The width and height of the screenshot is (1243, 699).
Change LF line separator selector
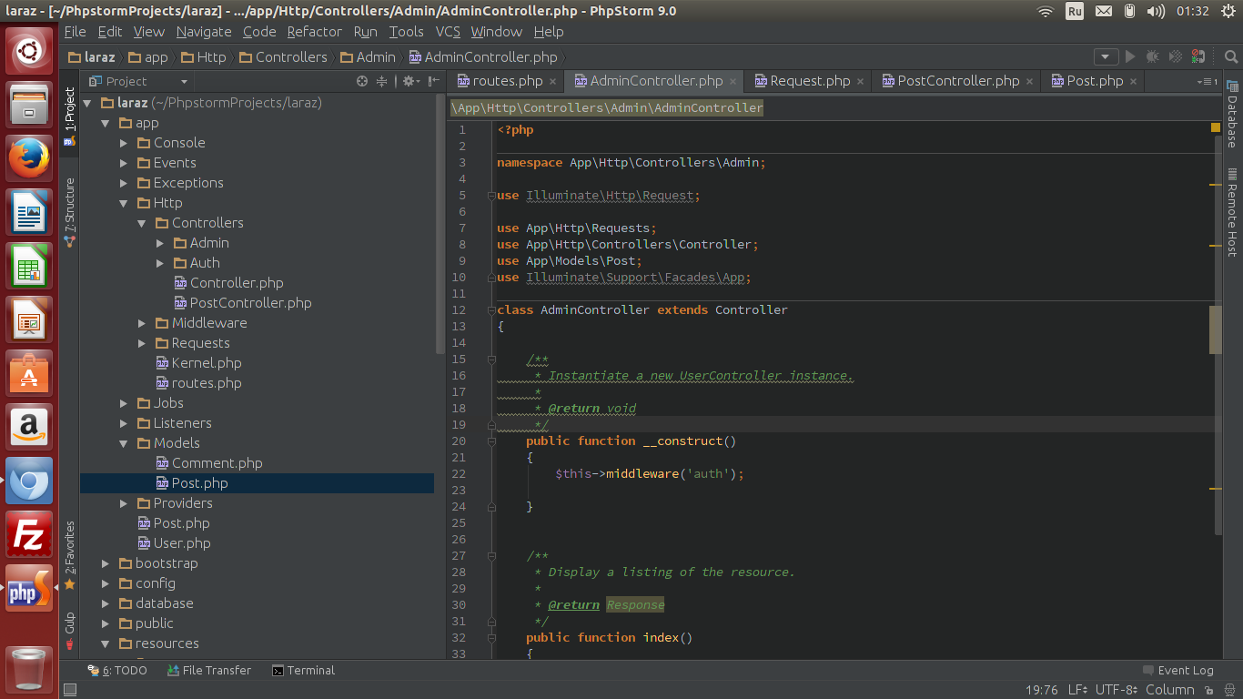(1079, 690)
